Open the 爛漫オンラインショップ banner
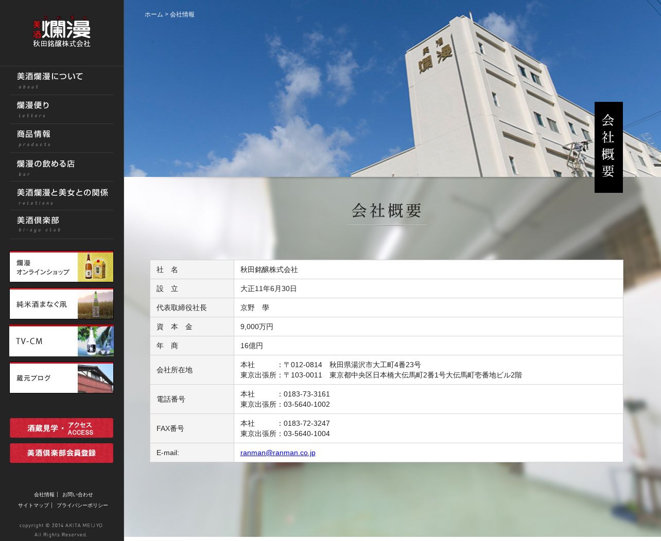The image size is (661, 541). [x=61, y=266]
